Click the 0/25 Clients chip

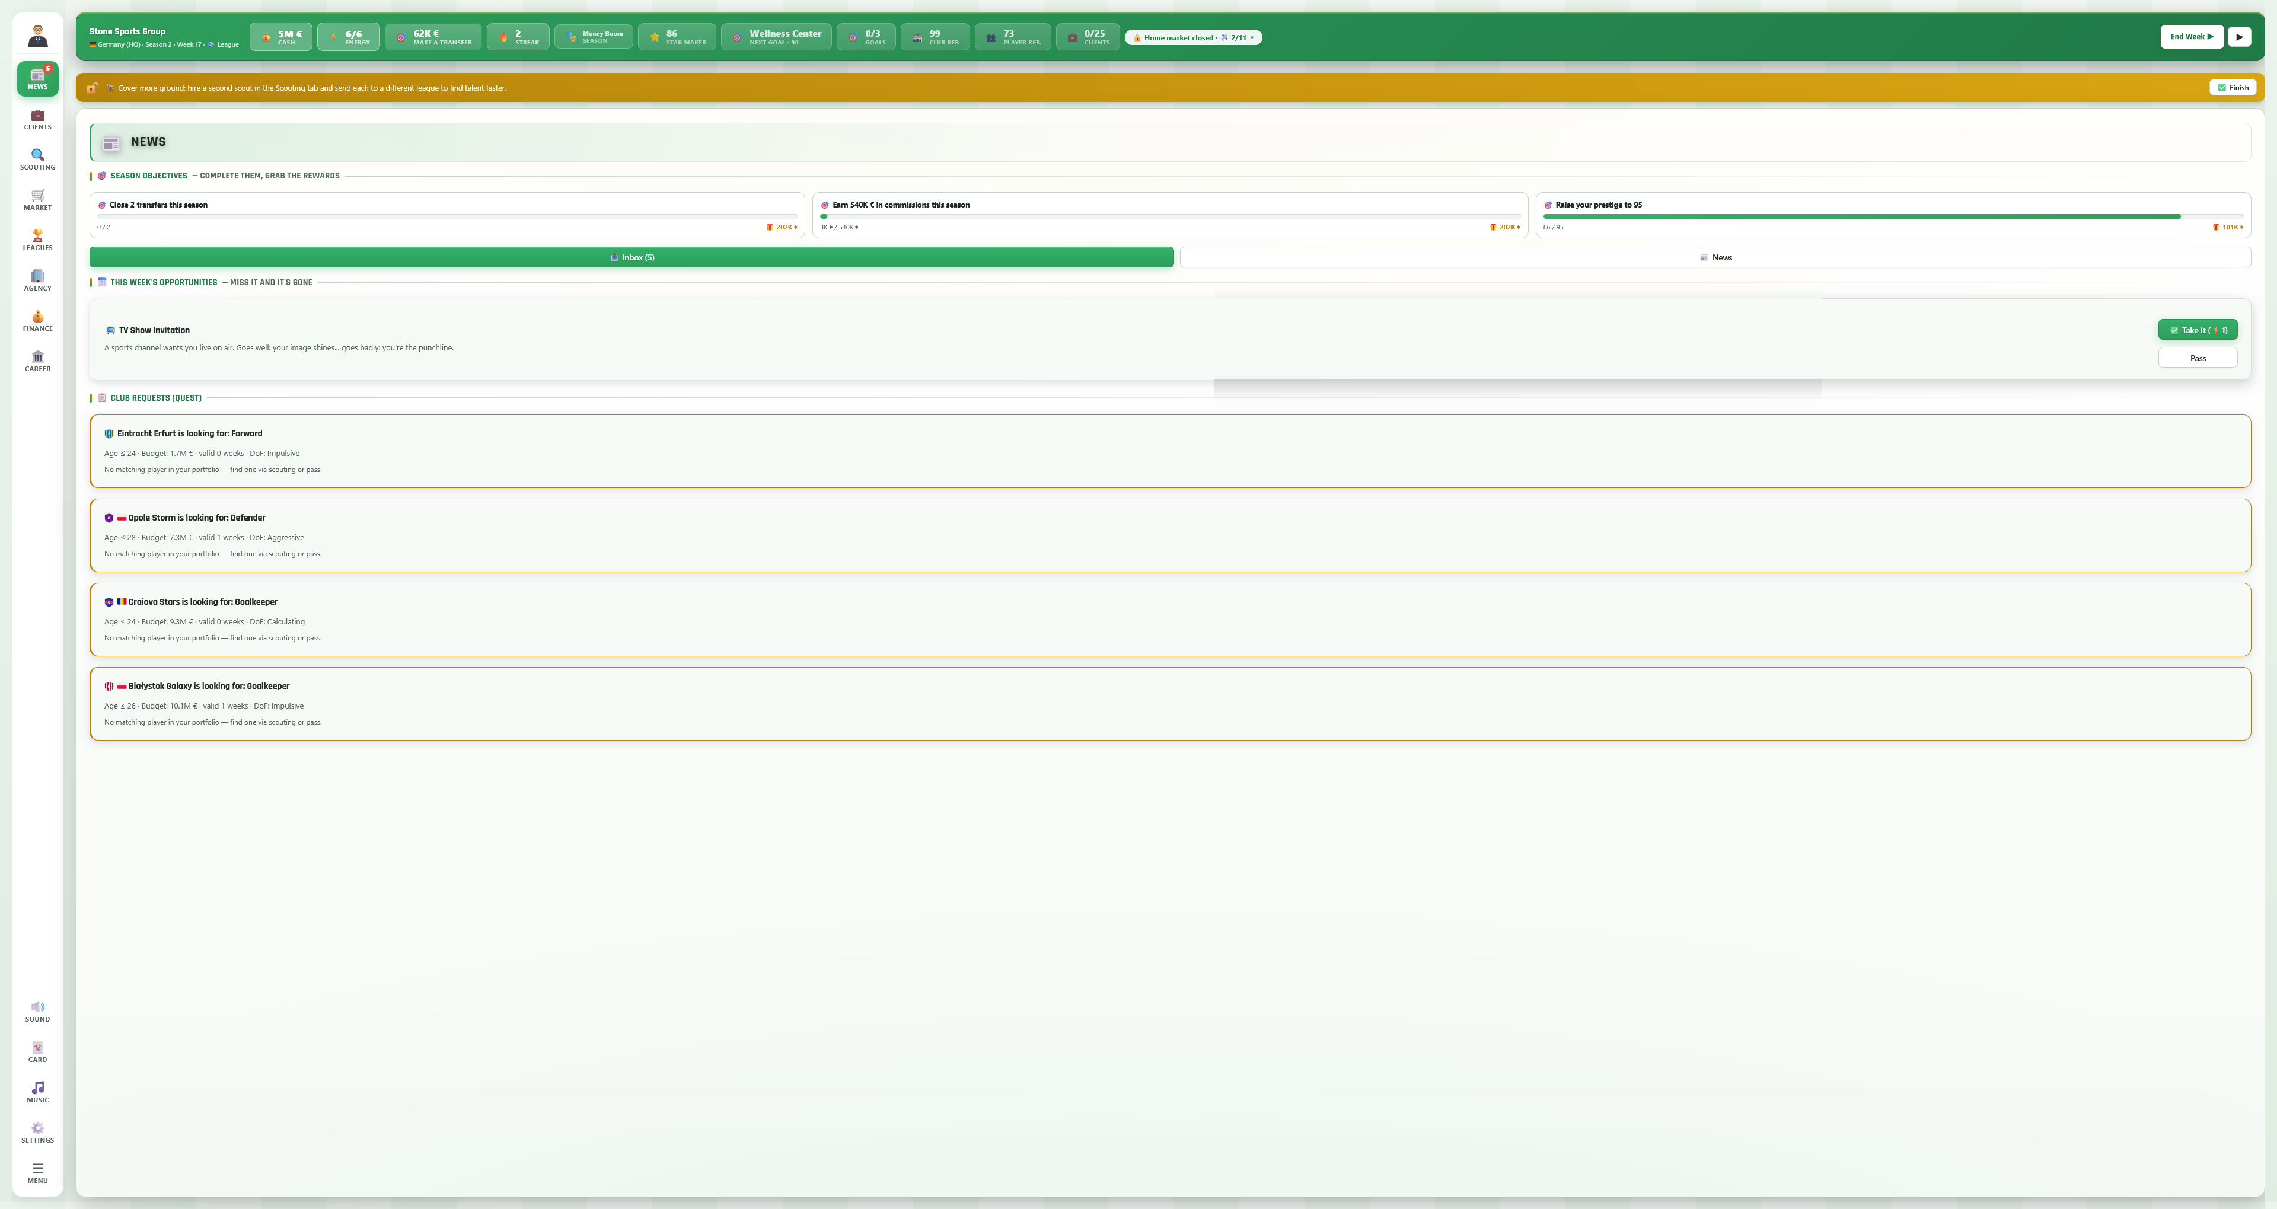click(x=1088, y=37)
